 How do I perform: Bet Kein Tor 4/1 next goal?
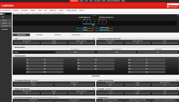point(165,43)
